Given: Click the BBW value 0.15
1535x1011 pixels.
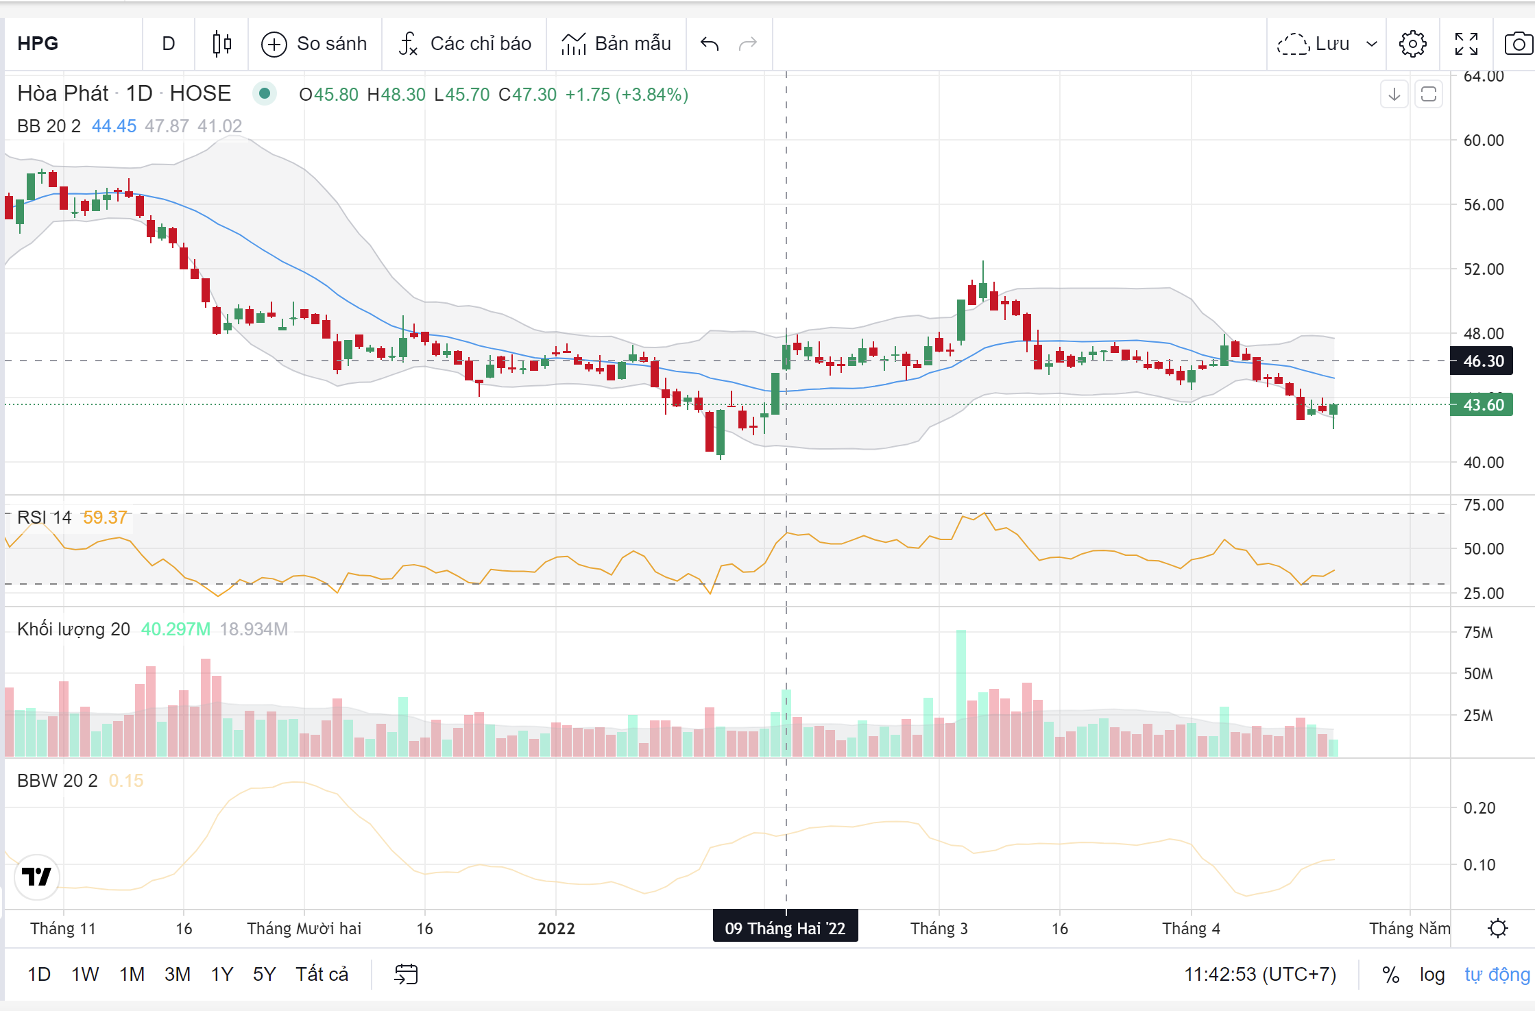Looking at the screenshot, I should pos(126,781).
